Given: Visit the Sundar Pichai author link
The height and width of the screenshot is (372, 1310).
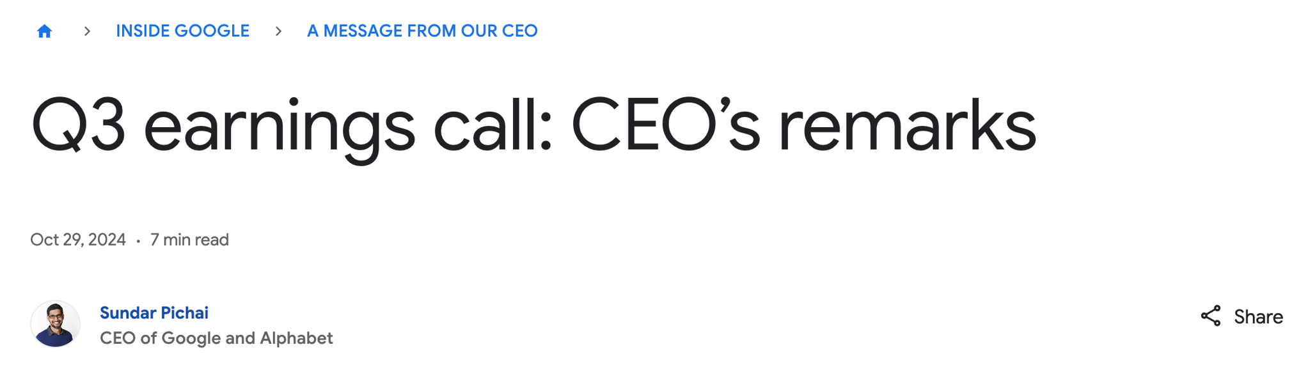Looking at the screenshot, I should point(154,313).
